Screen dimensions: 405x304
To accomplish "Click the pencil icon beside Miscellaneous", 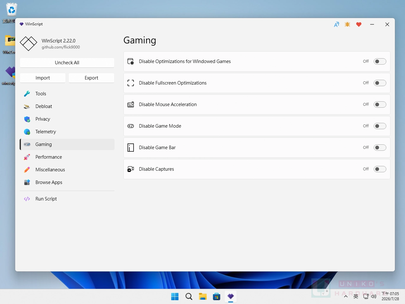I will (x=27, y=170).
